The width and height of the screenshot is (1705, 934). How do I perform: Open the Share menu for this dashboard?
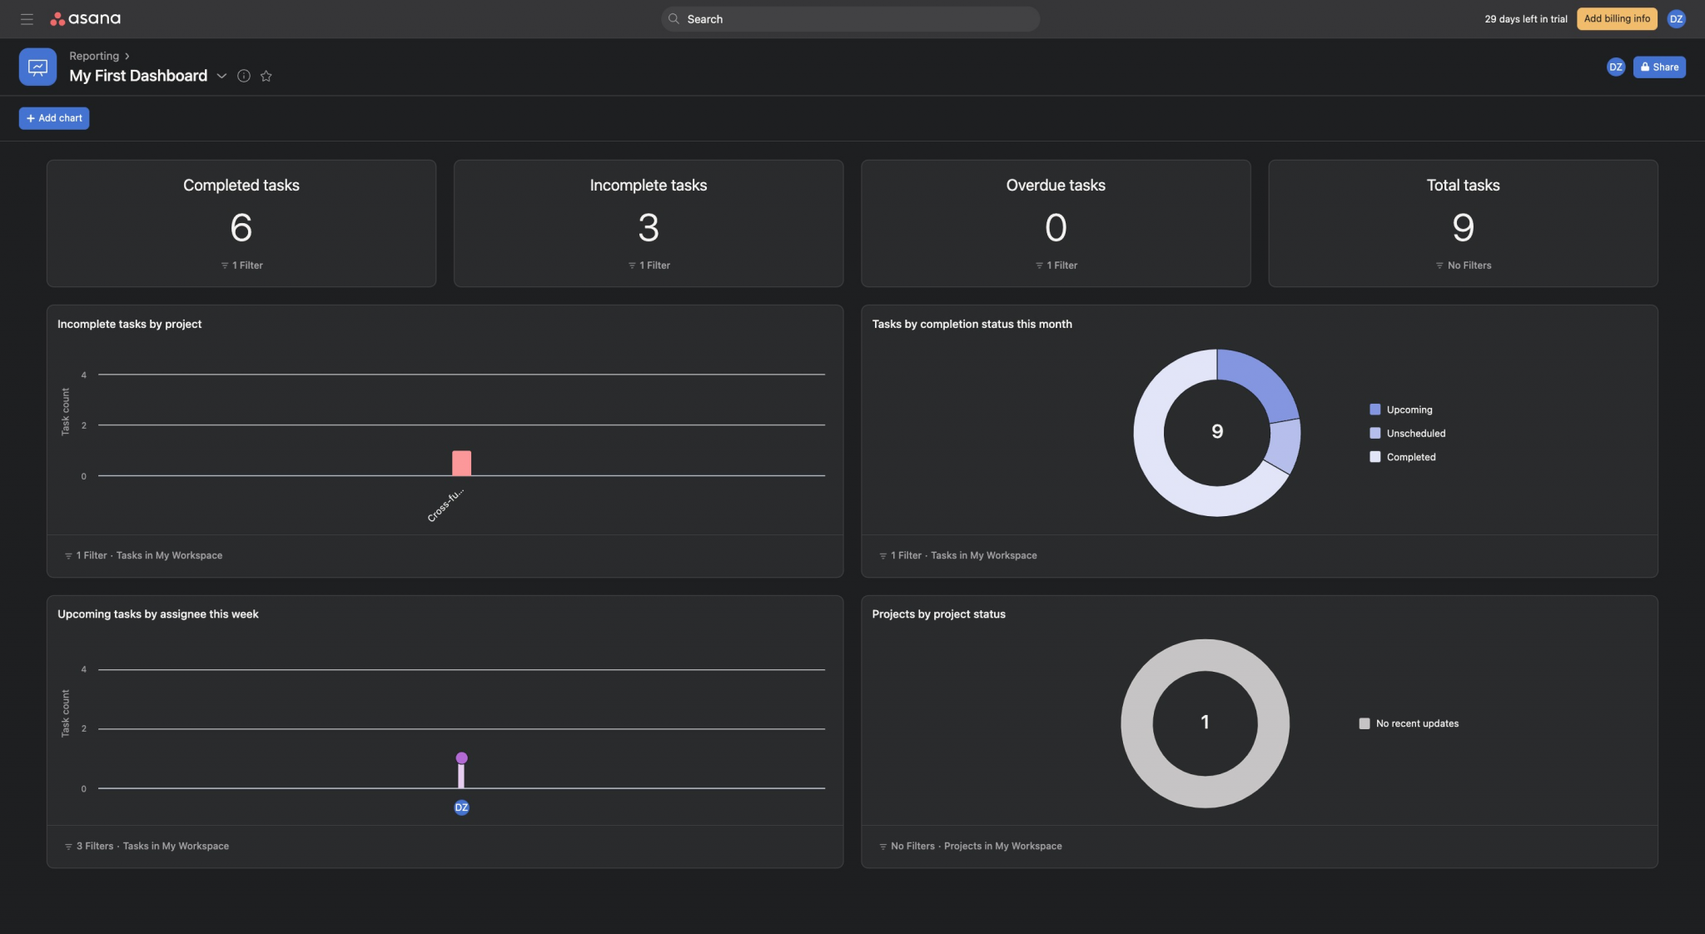pyautogui.click(x=1658, y=67)
